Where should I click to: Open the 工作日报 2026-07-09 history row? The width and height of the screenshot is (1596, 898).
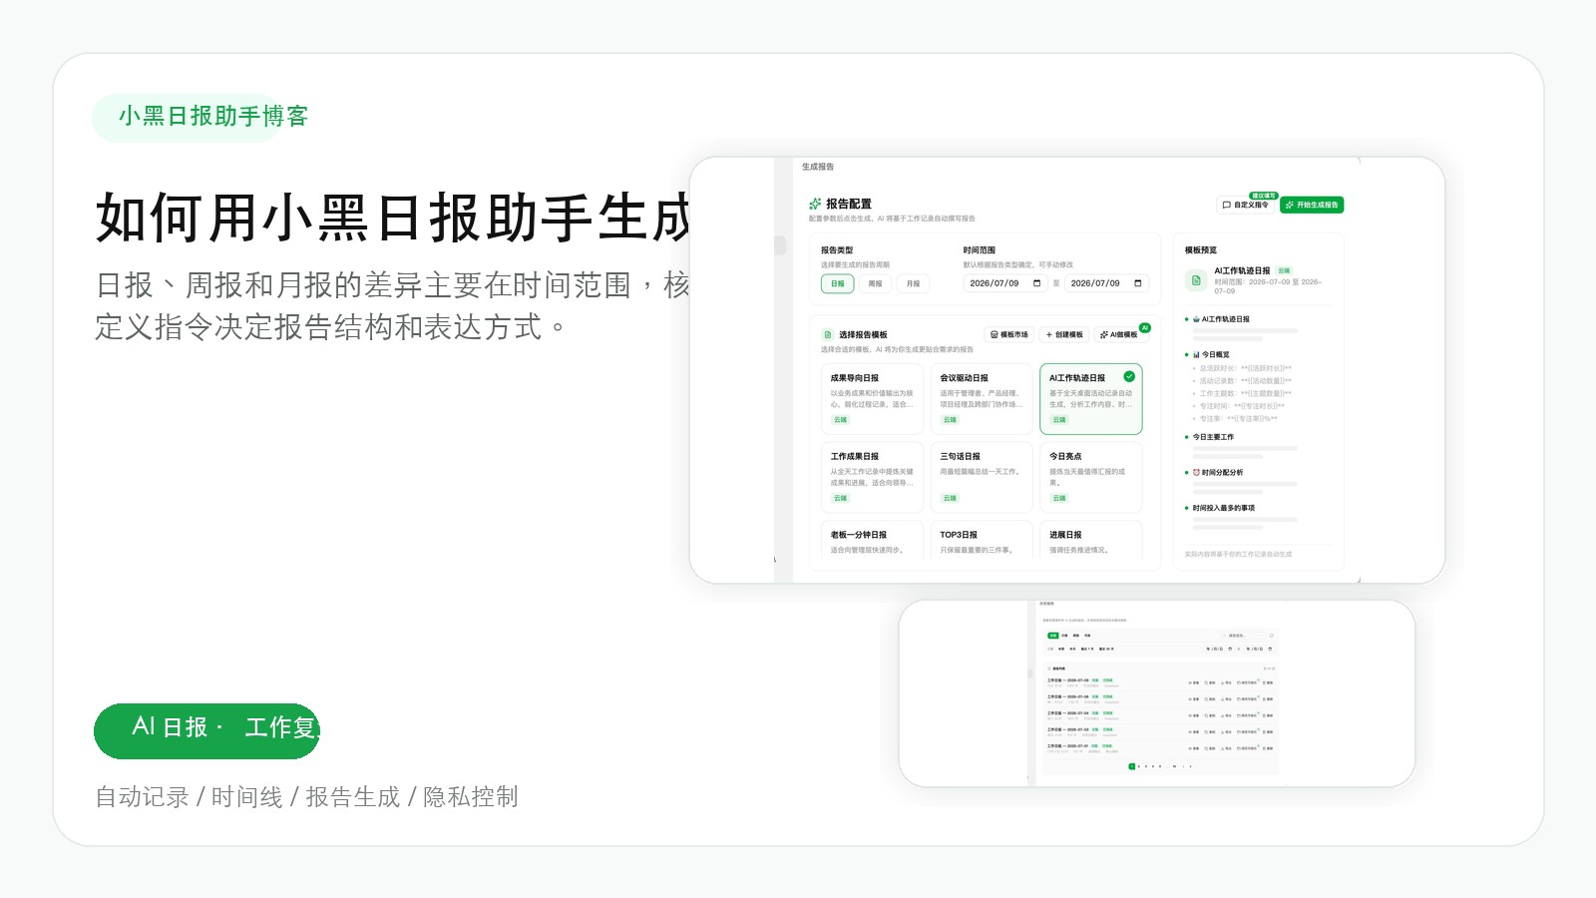click(1160, 683)
